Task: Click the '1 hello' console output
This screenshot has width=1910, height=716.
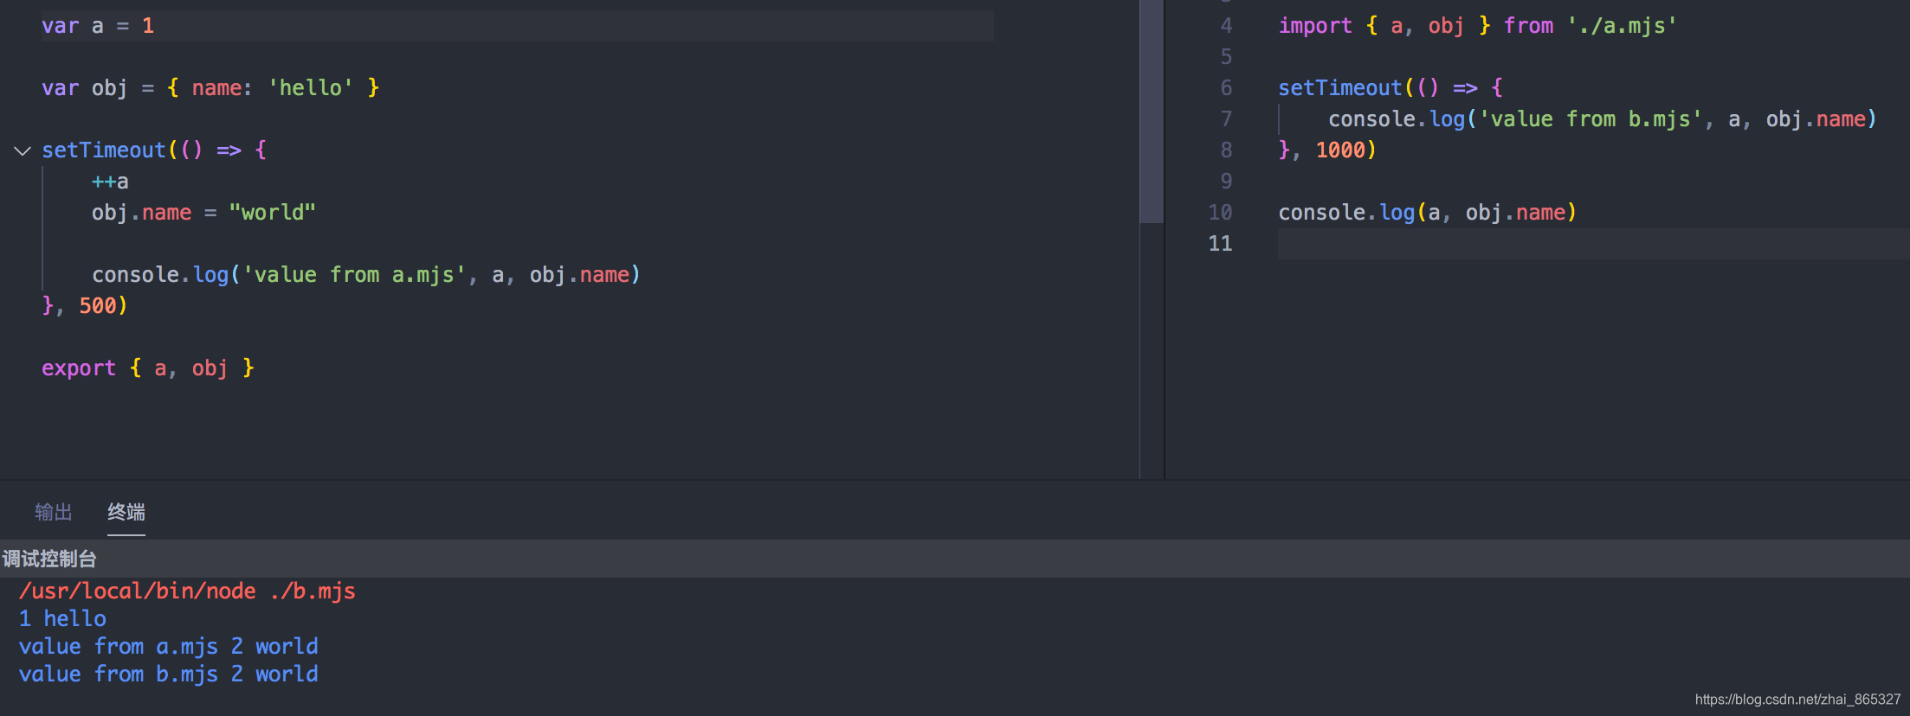Action: point(62,619)
